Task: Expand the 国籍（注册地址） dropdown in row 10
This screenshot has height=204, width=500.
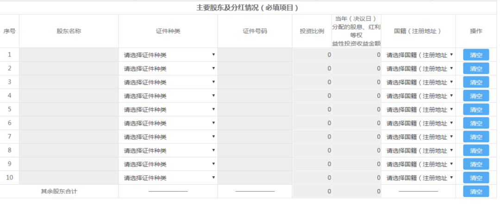Action: coord(419,178)
